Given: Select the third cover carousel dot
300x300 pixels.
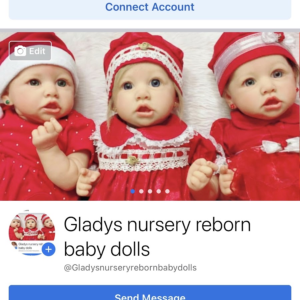Looking at the screenshot, I should 150,191.
